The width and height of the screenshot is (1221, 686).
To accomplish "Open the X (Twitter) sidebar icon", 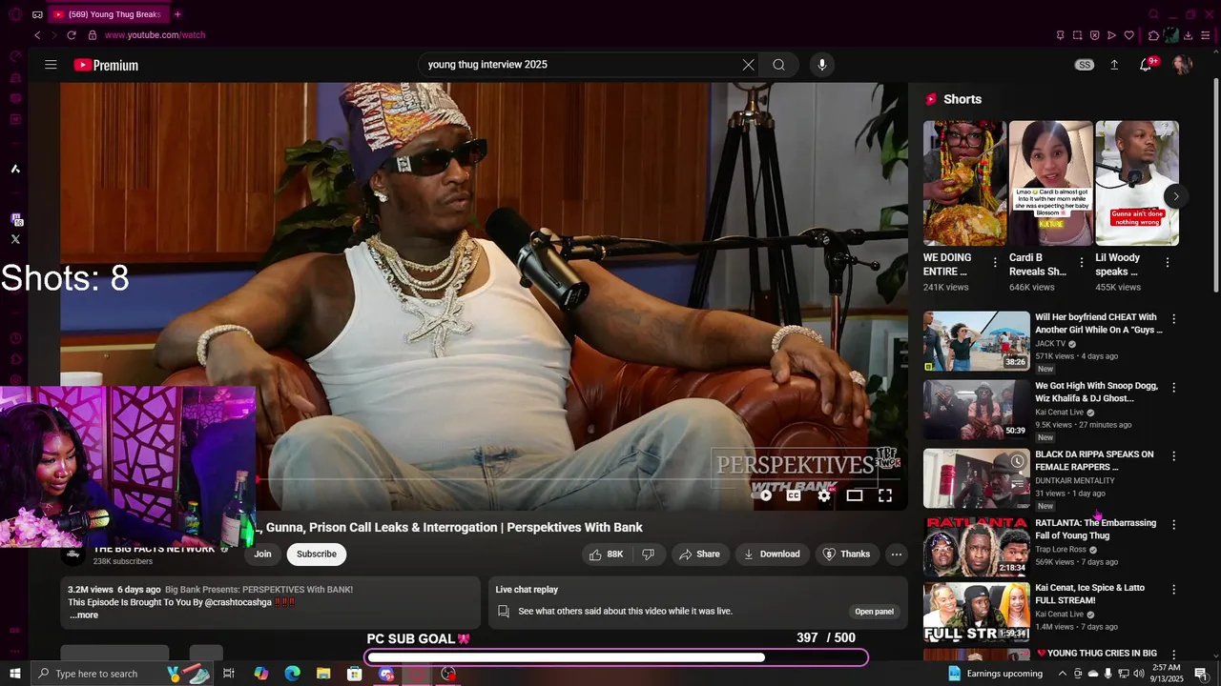I will click(15, 239).
